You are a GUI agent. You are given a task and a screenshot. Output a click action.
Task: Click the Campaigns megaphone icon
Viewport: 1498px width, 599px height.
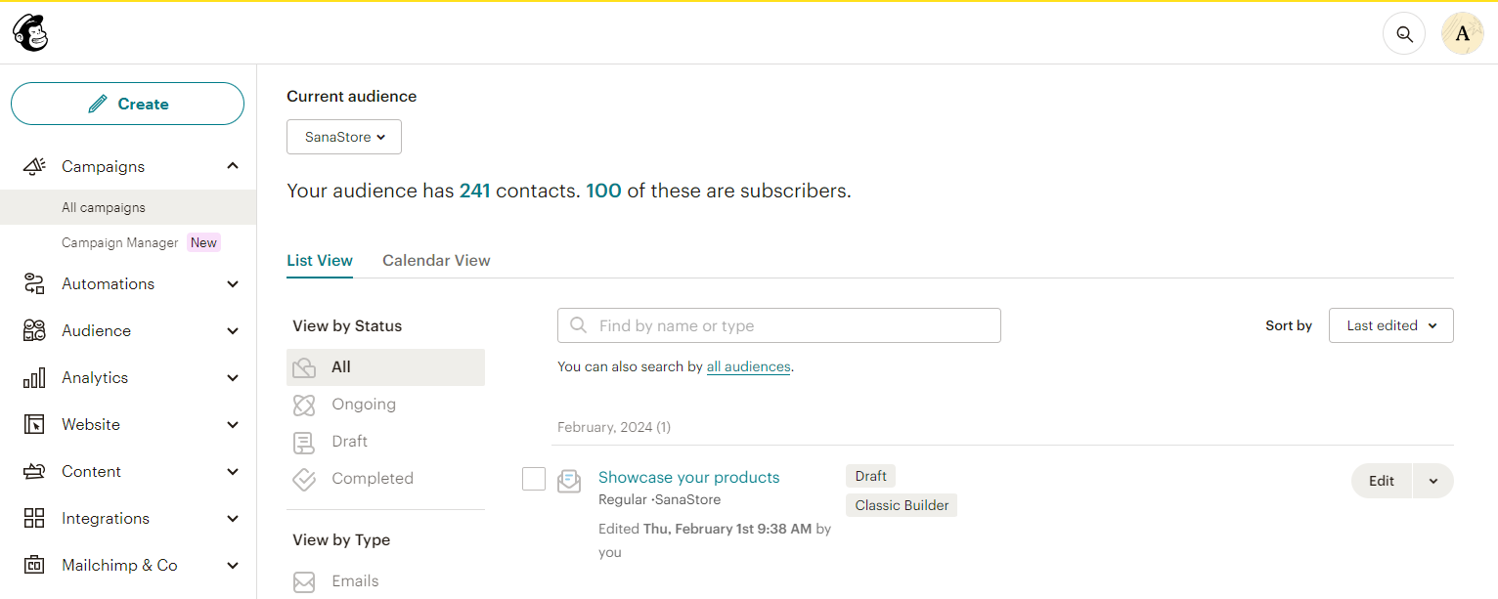[34, 166]
